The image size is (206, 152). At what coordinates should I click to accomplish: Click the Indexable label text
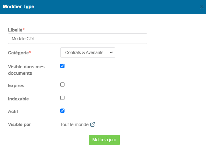click(18, 99)
